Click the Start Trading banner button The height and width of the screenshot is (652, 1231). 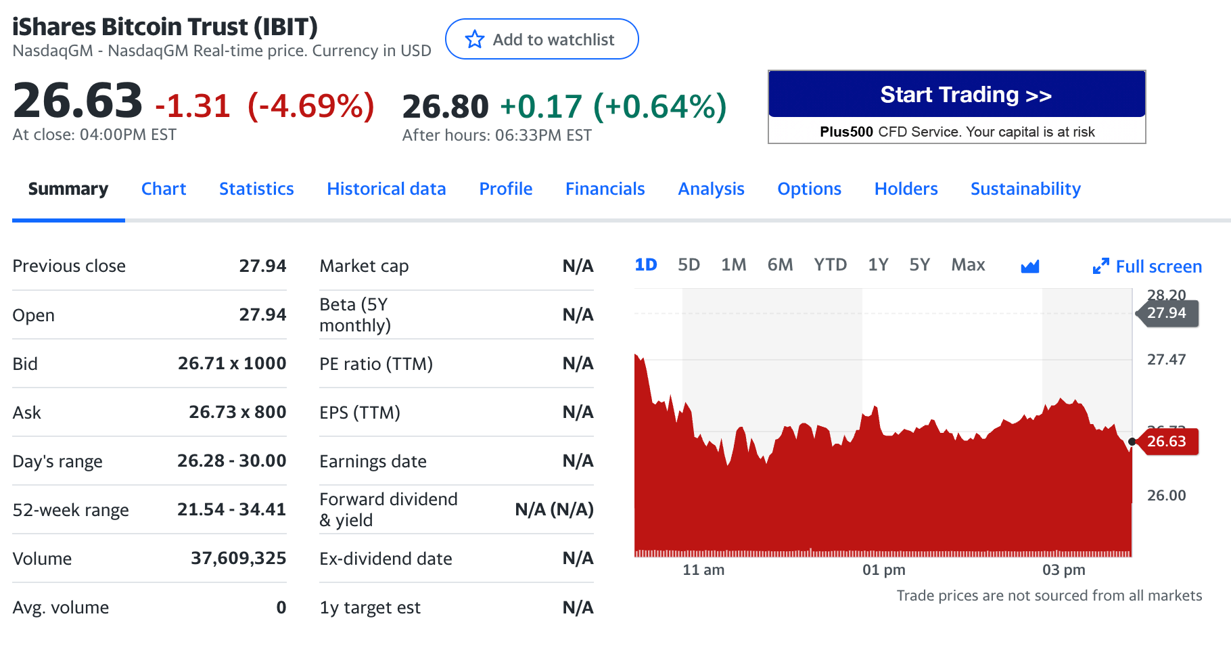pos(956,95)
